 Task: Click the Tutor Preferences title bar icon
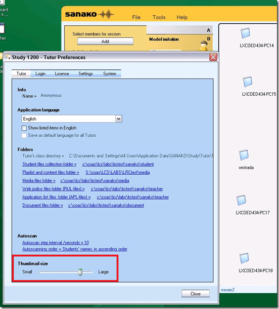click(x=8, y=57)
